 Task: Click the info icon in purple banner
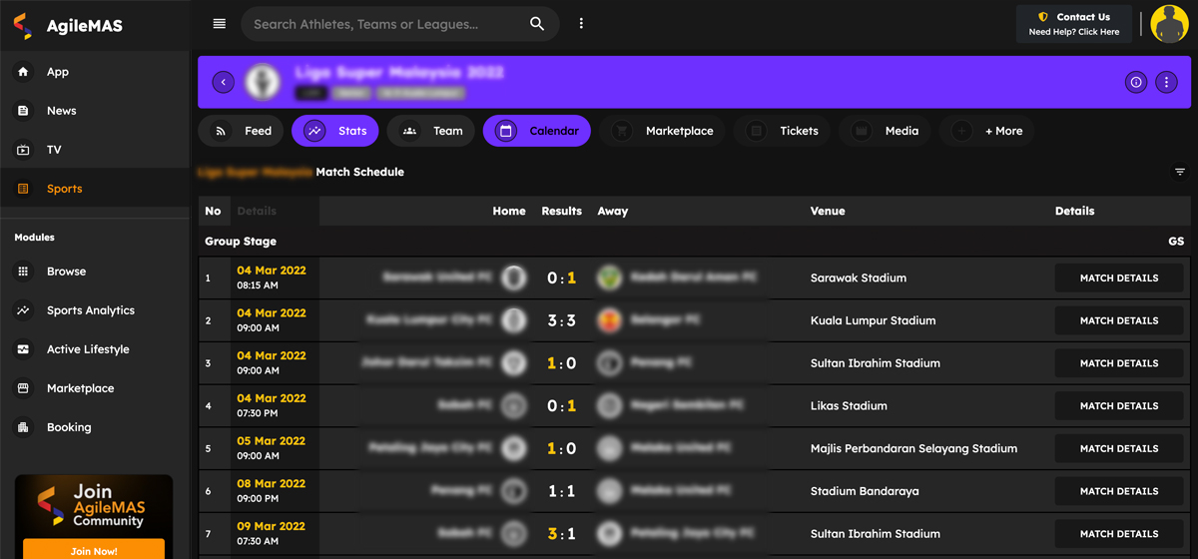(x=1136, y=82)
